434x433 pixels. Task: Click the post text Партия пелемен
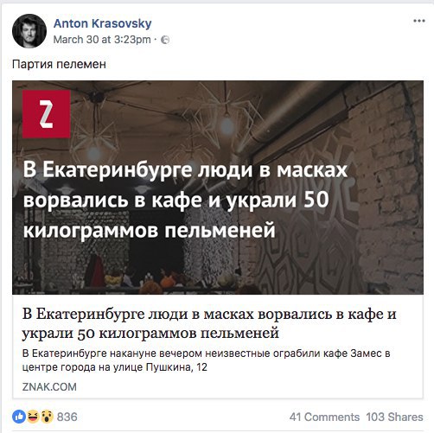[x=59, y=64]
